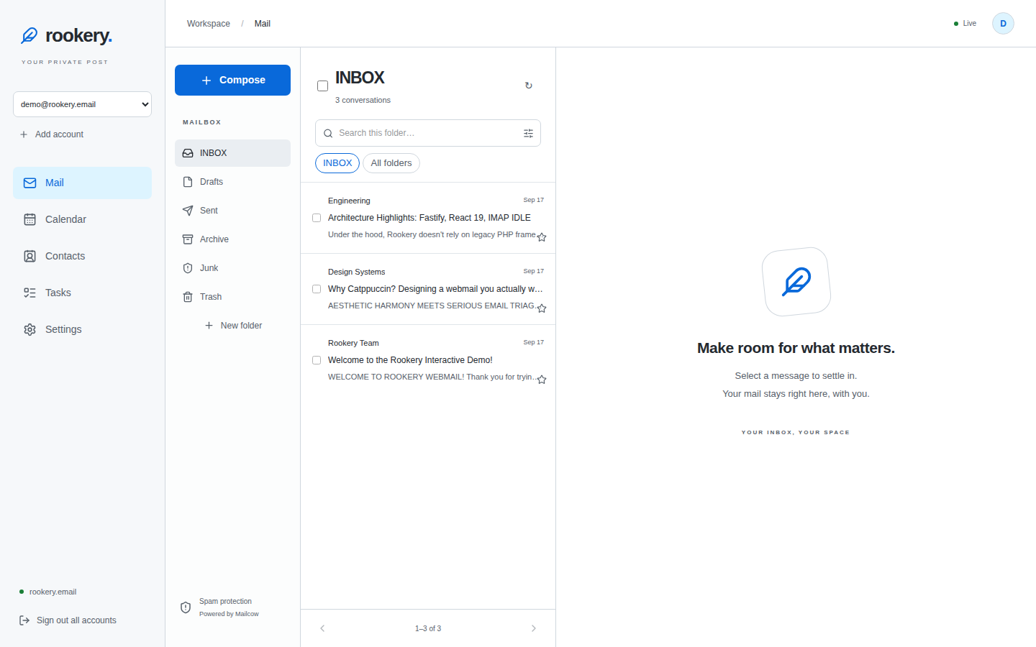Viewport: 1036px width, 647px height.
Task: Select the Drafts folder
Action: 232,182
